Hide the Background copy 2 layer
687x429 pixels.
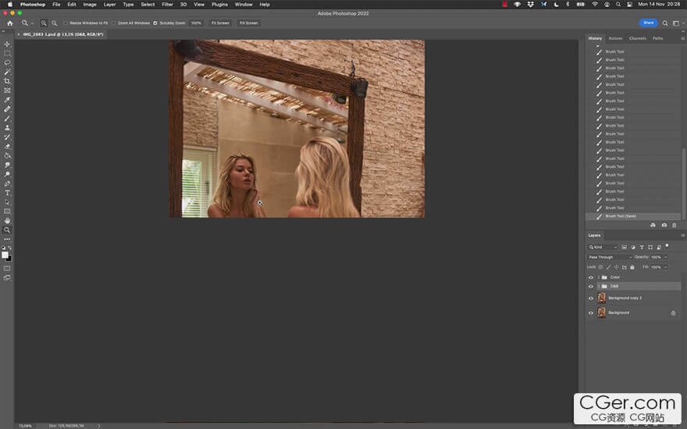[591, 298]
